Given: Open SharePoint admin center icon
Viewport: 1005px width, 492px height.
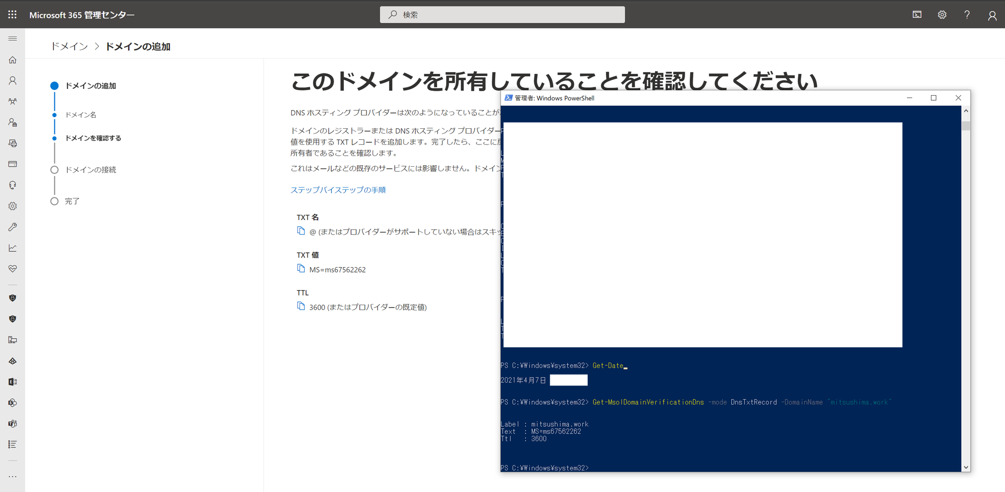Looking at the screenshot, I should click(13, 403).
